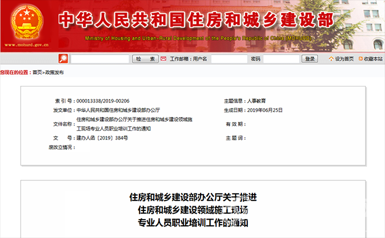The height and width of the screenshot is (238, 385).
Task: Click the 废改立情况 label
Action: [62, 148]
